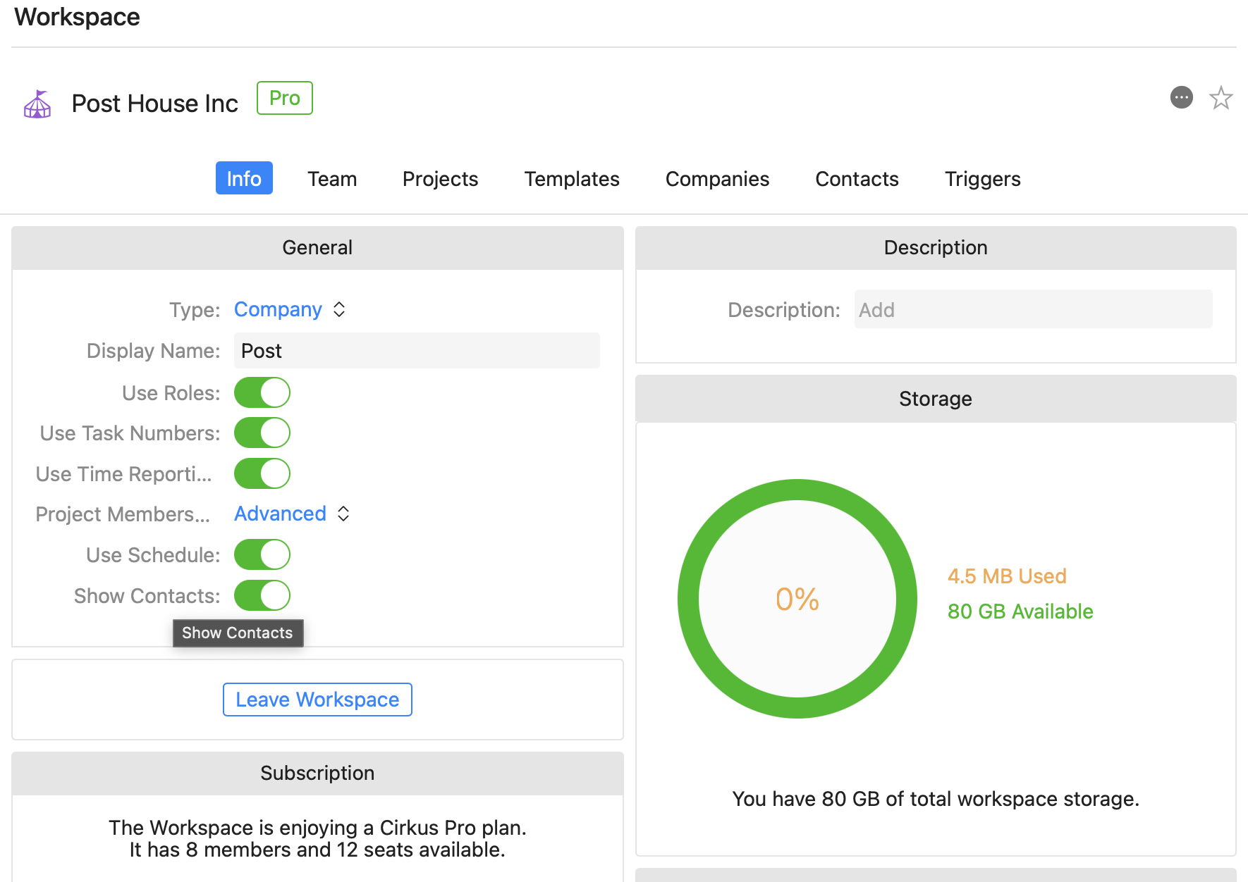This screenshot has height=882, width=1248.
Task: Click the Post House Inc workspace title
Action: [155, 104]
